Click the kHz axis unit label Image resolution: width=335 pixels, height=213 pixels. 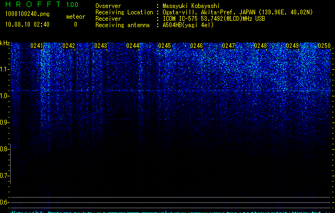(x=5, y=43)
